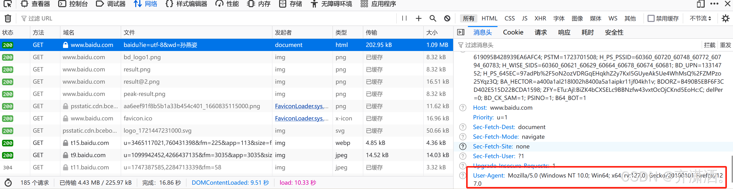Image resolution: width=733 pixels, height=189 pixels.
Task: Click help icon beside Sec-Fetch-Site
Action: point(463,147)
